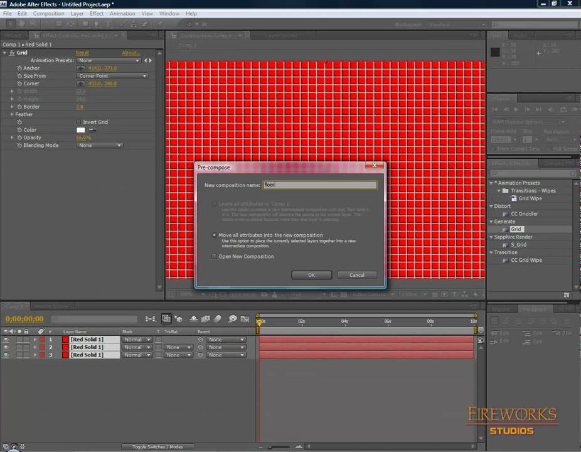This screenshot has width=581, height=452.
Task: Select the CC Grid Wipe effect
Action: tap(526, 261)
